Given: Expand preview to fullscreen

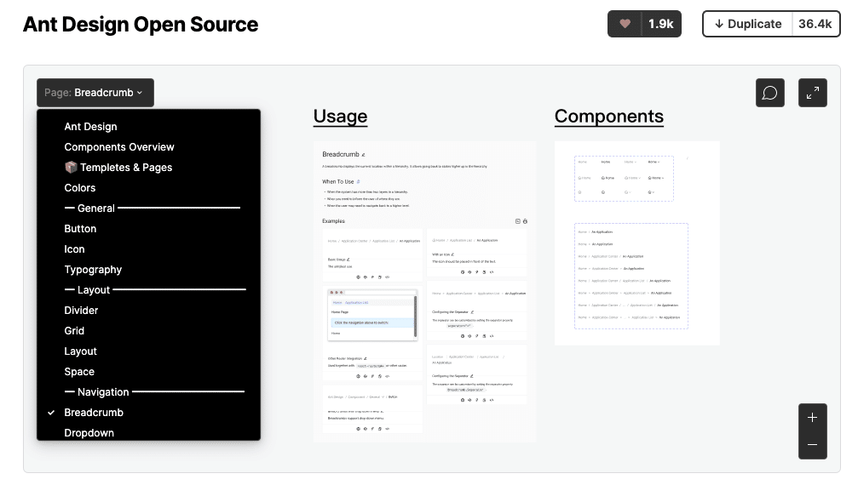Looking at the screenshot, I should pos(813,93).
